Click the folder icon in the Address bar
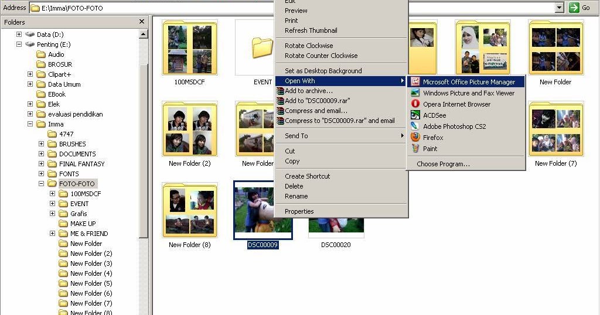This screenshot has height=315, width=600. [x=35, y=8]
